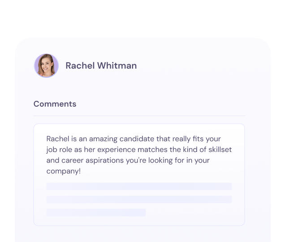Click the comment line starting 'Rachel is an amazing'

click(134, 139)
